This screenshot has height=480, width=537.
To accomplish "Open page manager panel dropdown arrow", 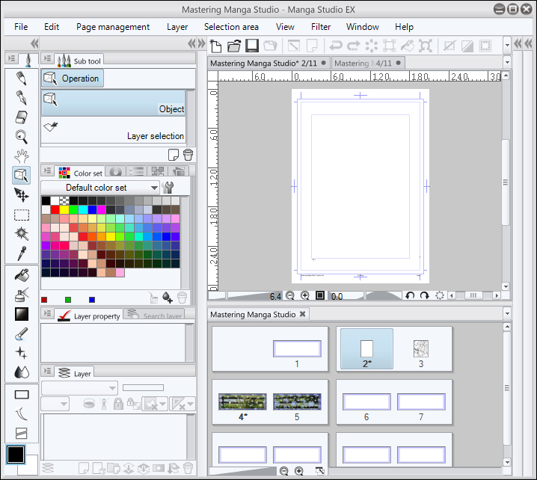I will [507, 313].
